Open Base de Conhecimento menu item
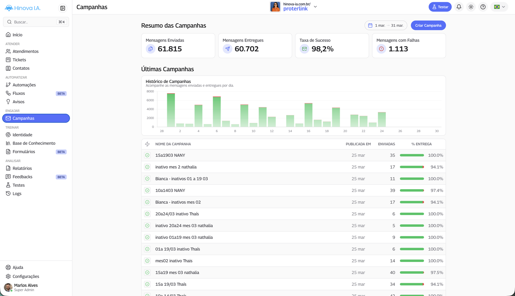This screenshot has width=515, height=296. 34,143
